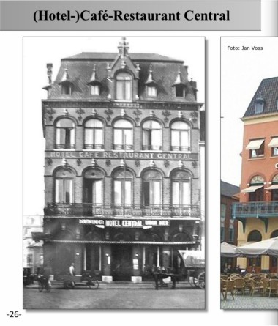Click the "(Hotel-)Café-Restaurant Central" page heading
278x326 pixels.
[131, 15]
